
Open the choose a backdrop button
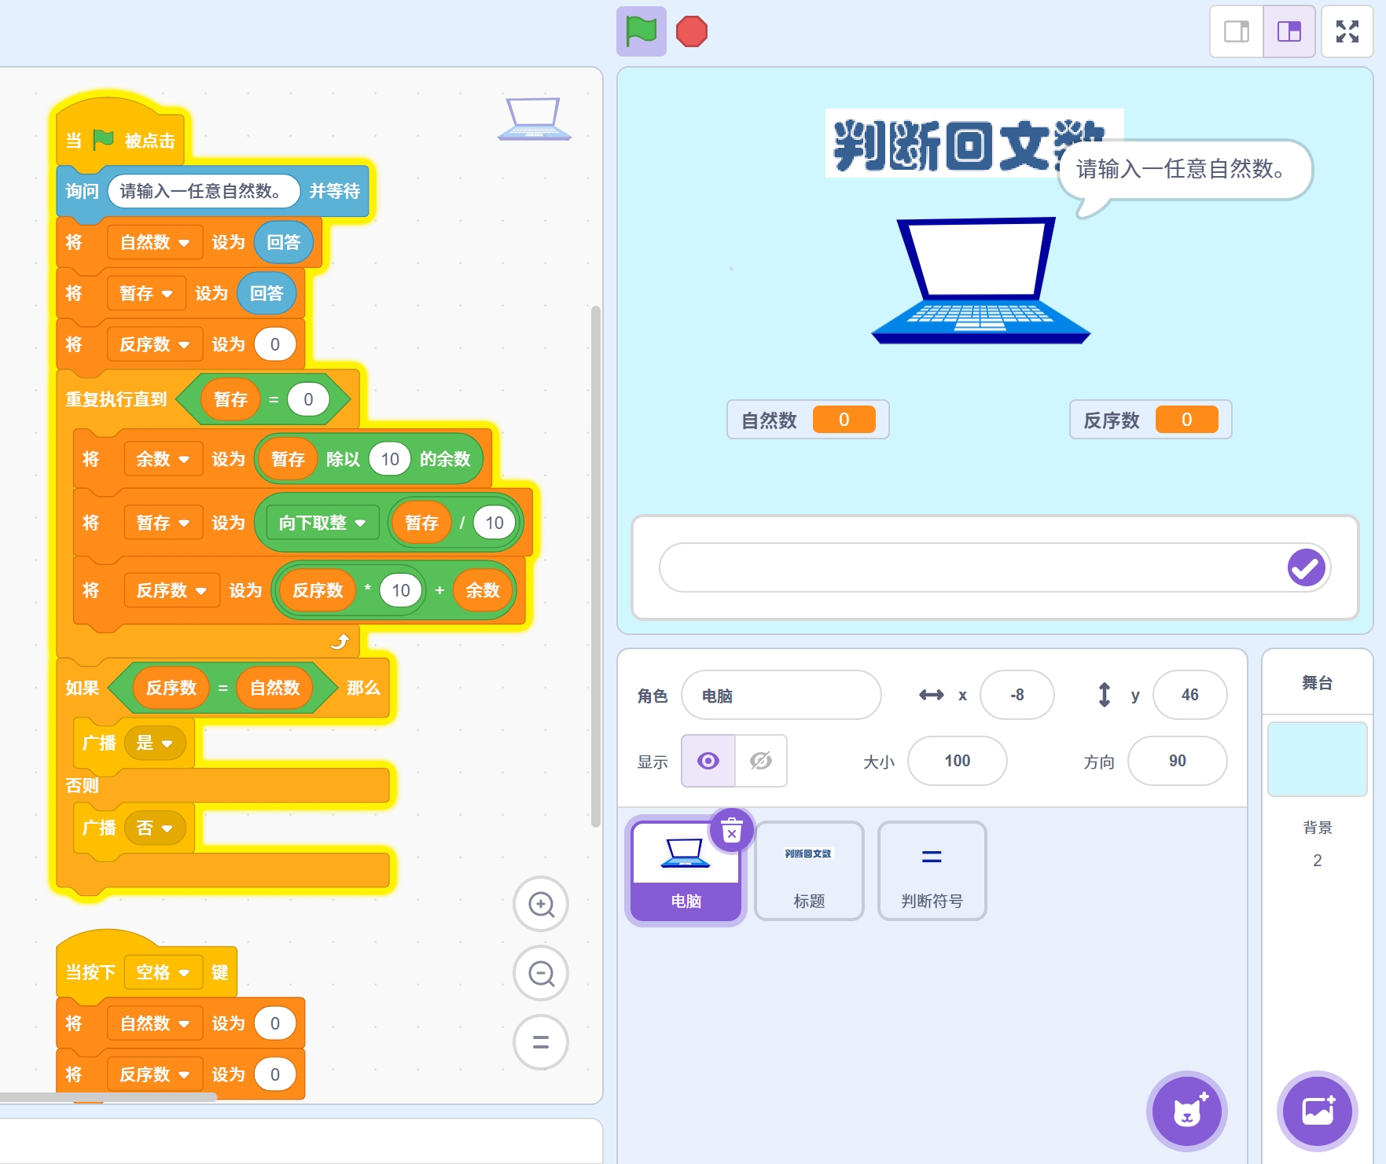tap(1317, 1111)
